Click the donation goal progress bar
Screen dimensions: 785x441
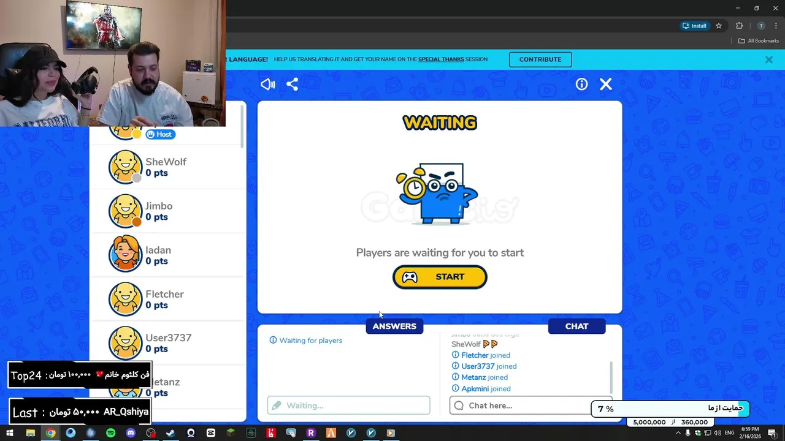click(670, 409)
